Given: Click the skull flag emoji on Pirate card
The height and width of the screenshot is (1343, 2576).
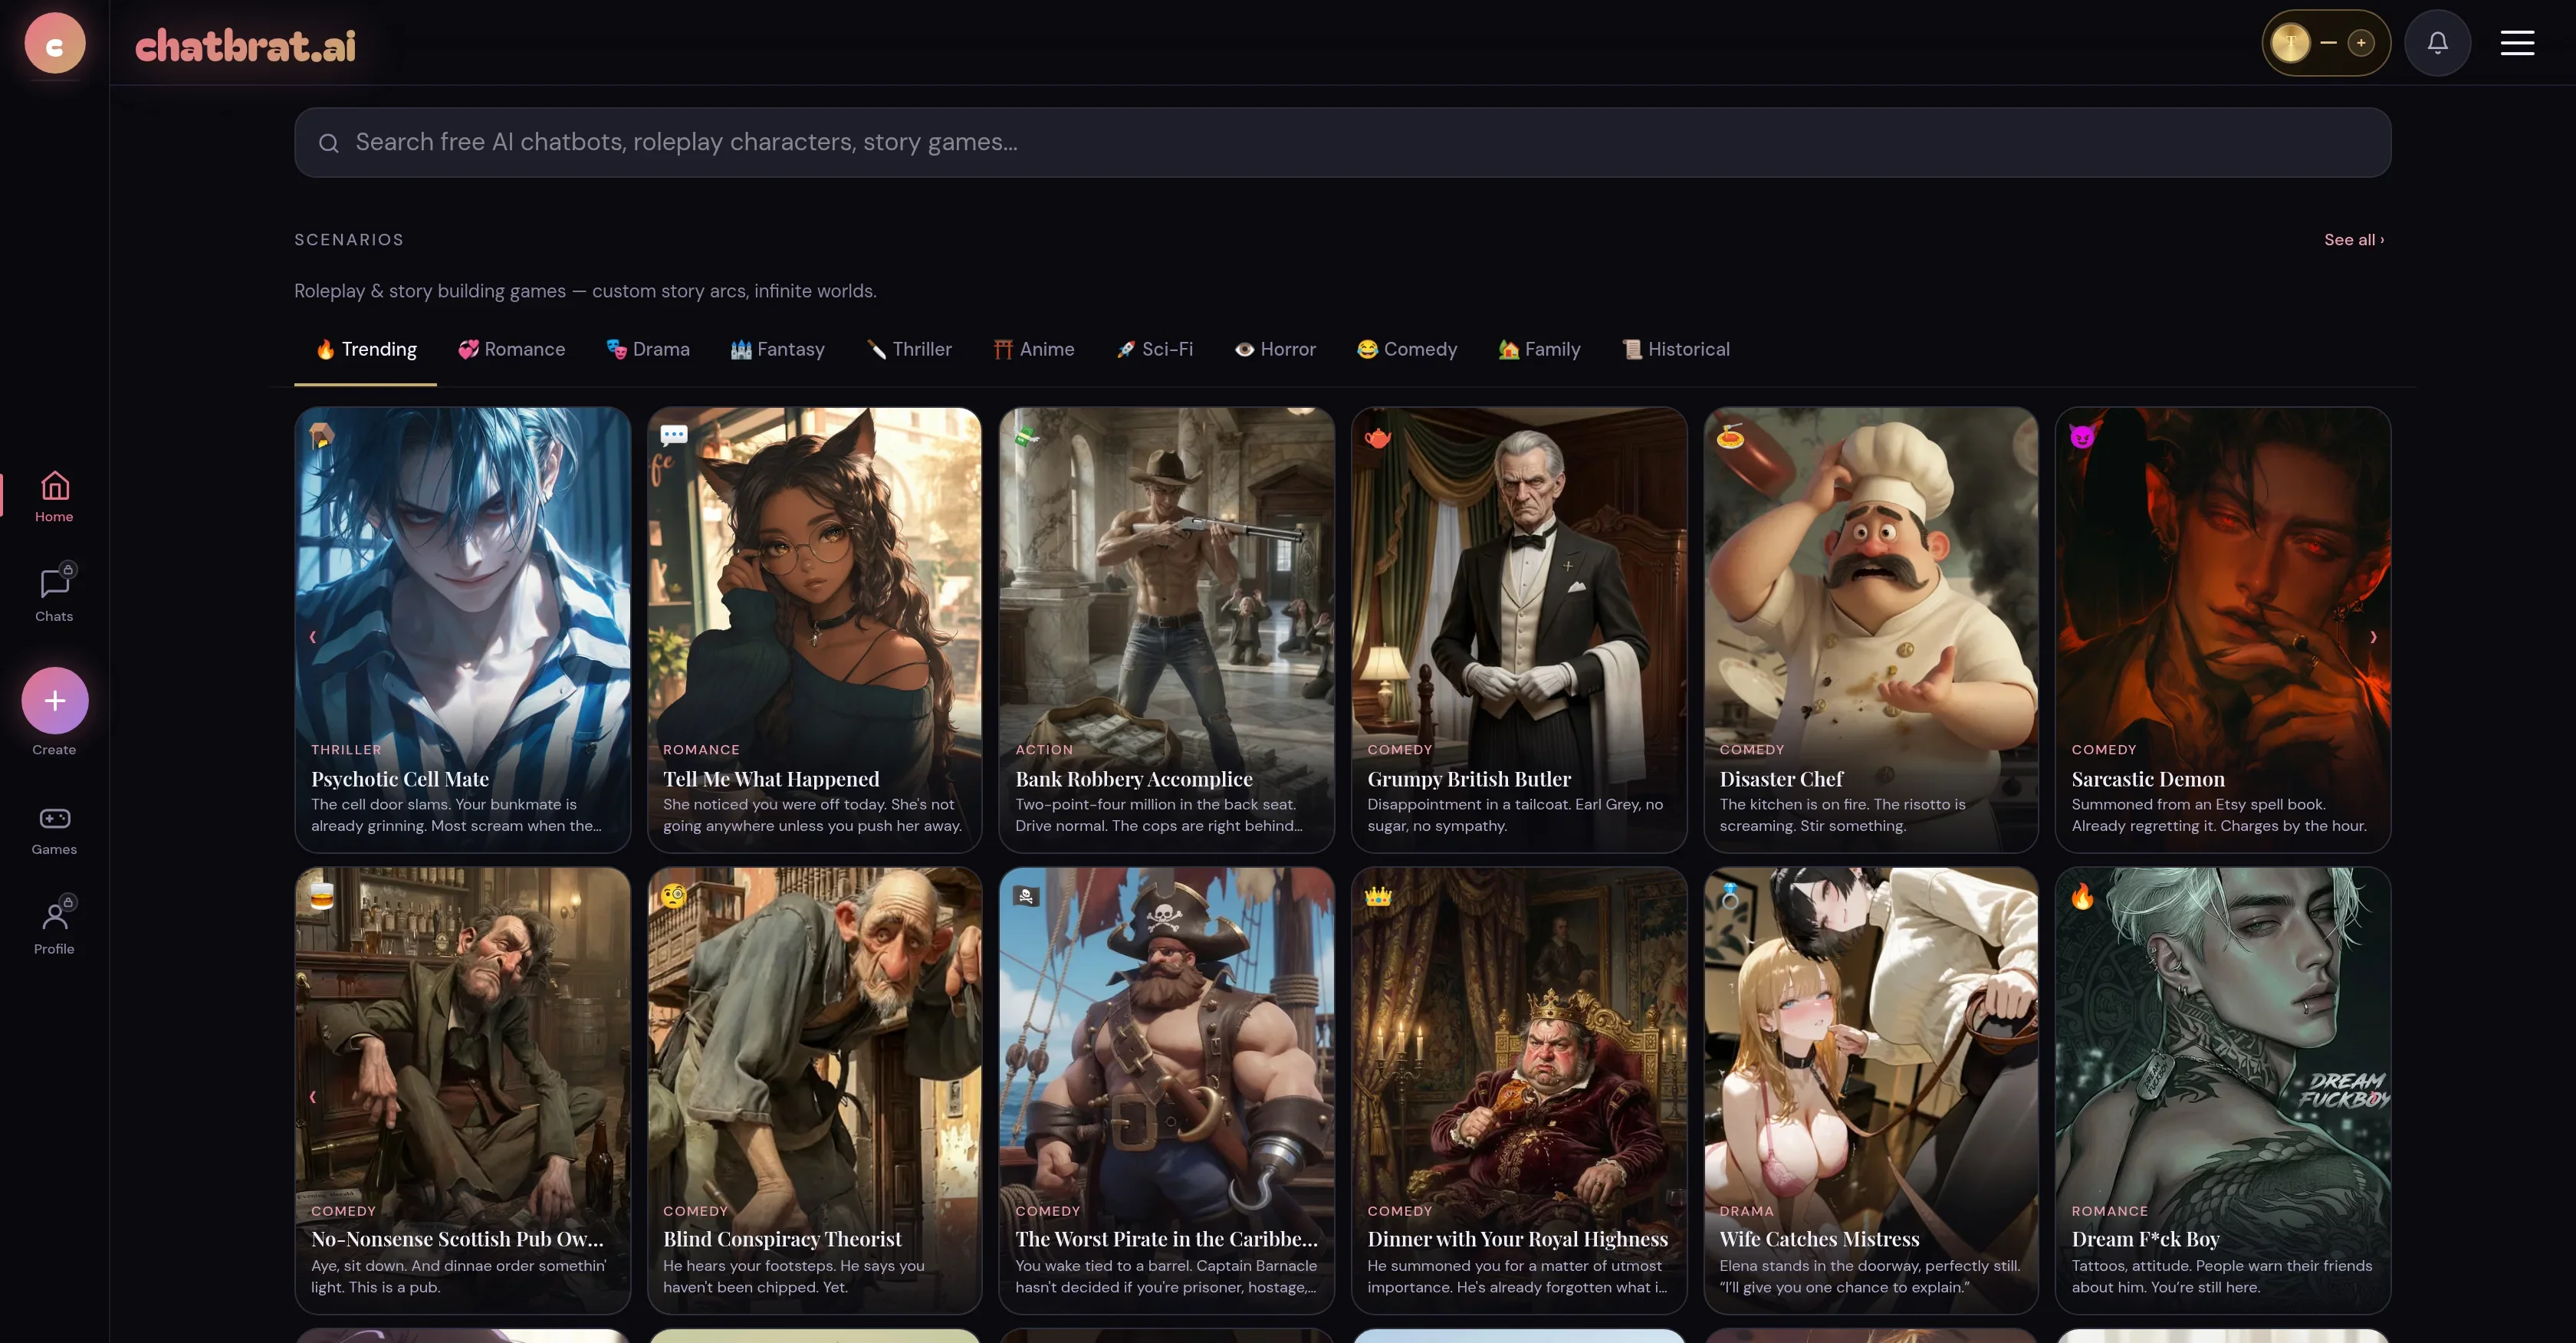Looking at the screenshot, I should click(1026, 896).
